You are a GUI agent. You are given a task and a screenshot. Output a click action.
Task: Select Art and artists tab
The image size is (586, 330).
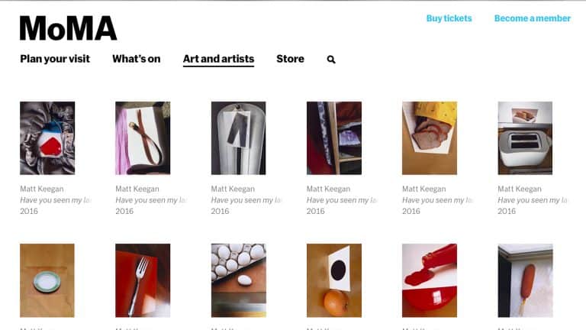(219, 59)
